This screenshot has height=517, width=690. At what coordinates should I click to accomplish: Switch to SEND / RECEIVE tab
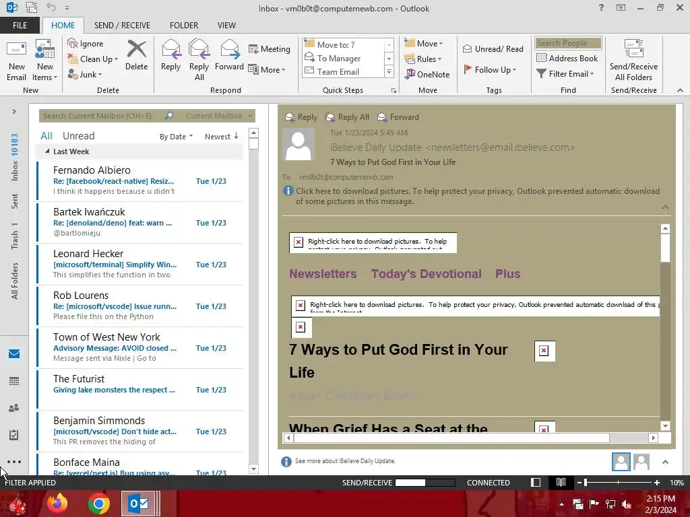click(x=122, y=26)
